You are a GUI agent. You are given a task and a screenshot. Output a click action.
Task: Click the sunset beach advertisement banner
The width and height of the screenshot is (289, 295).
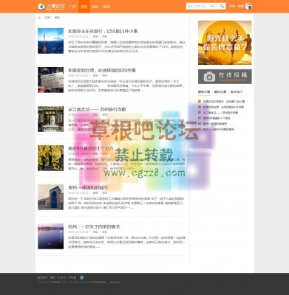(225, 43)
